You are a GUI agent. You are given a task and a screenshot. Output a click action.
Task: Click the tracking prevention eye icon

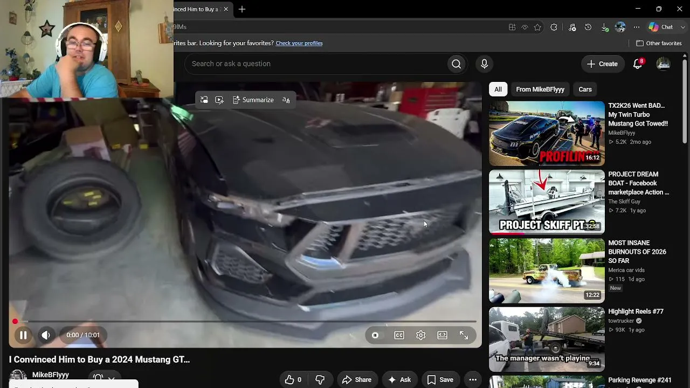click(525, 27)
